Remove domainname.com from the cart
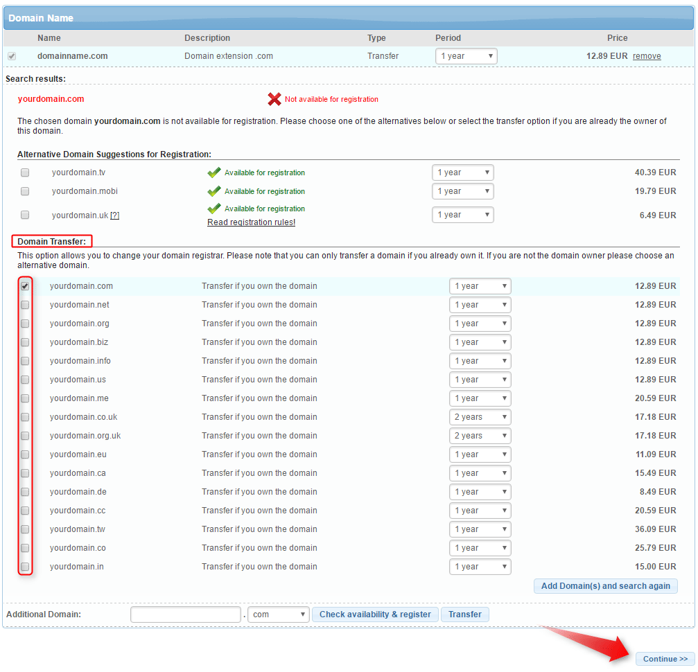Viewport: 698px width, 672px height. 647,56
